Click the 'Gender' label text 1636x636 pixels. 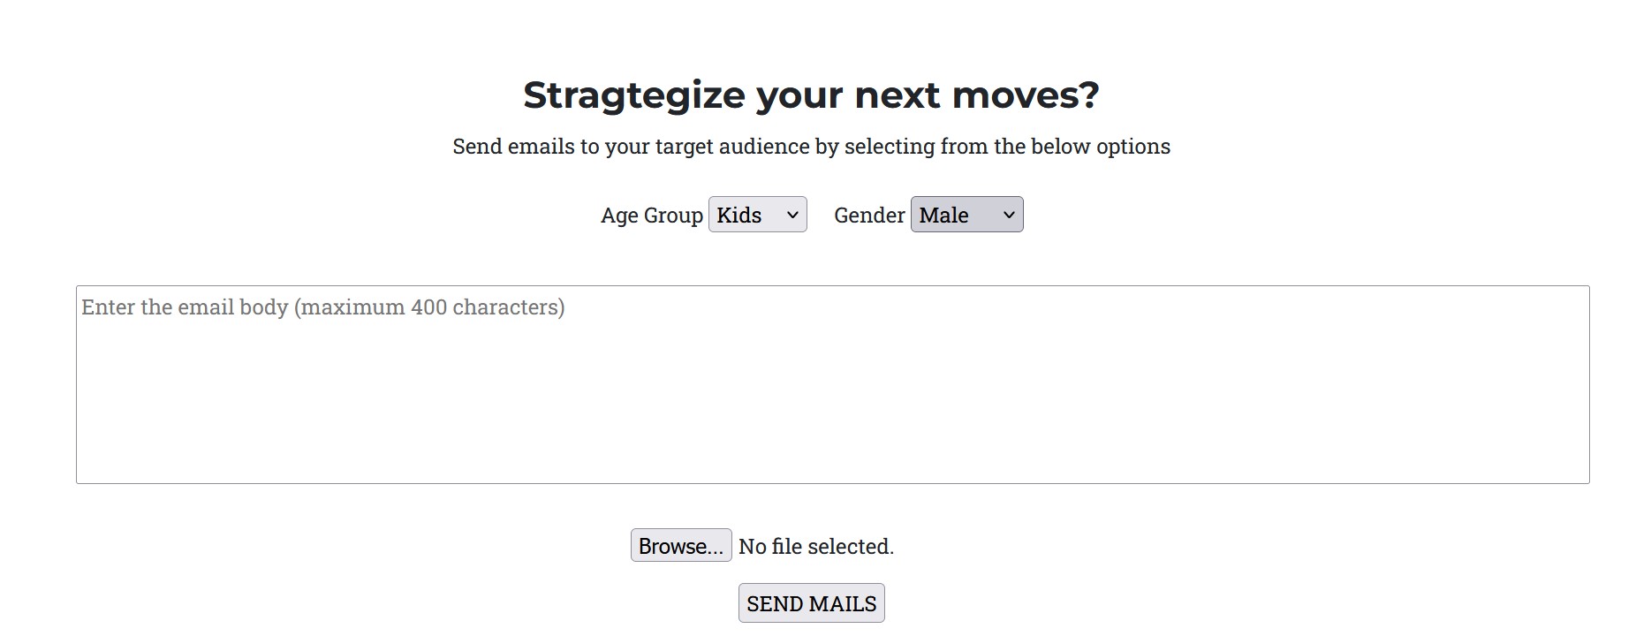click(x=869, y=216)
